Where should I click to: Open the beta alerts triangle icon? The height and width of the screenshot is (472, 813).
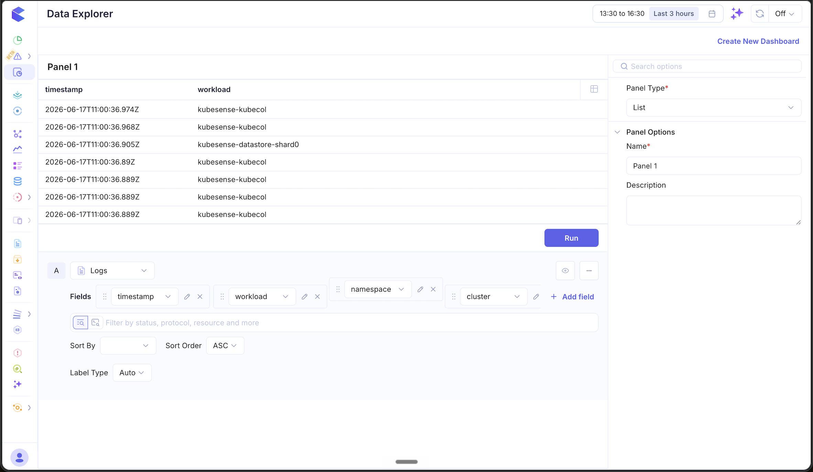[x=17, y=56]
